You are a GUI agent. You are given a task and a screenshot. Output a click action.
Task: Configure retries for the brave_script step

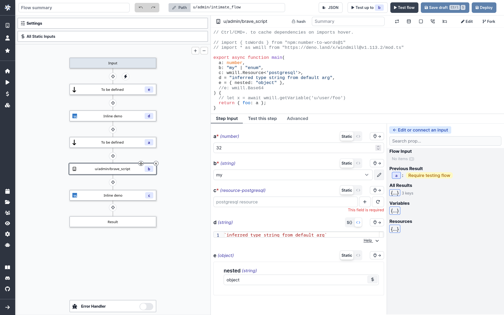point(397,21)
